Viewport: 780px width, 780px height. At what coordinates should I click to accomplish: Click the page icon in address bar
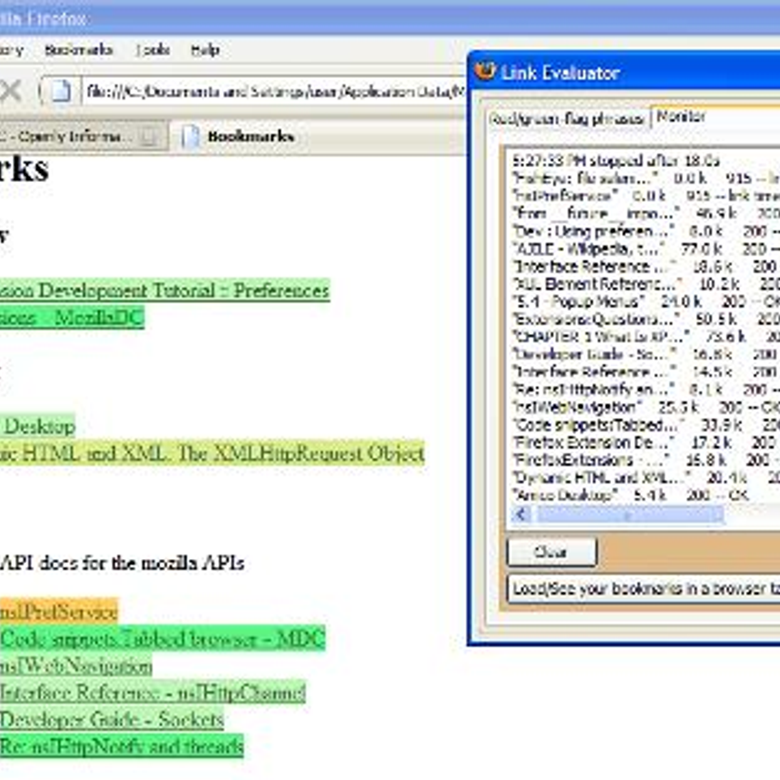[60, 91]
